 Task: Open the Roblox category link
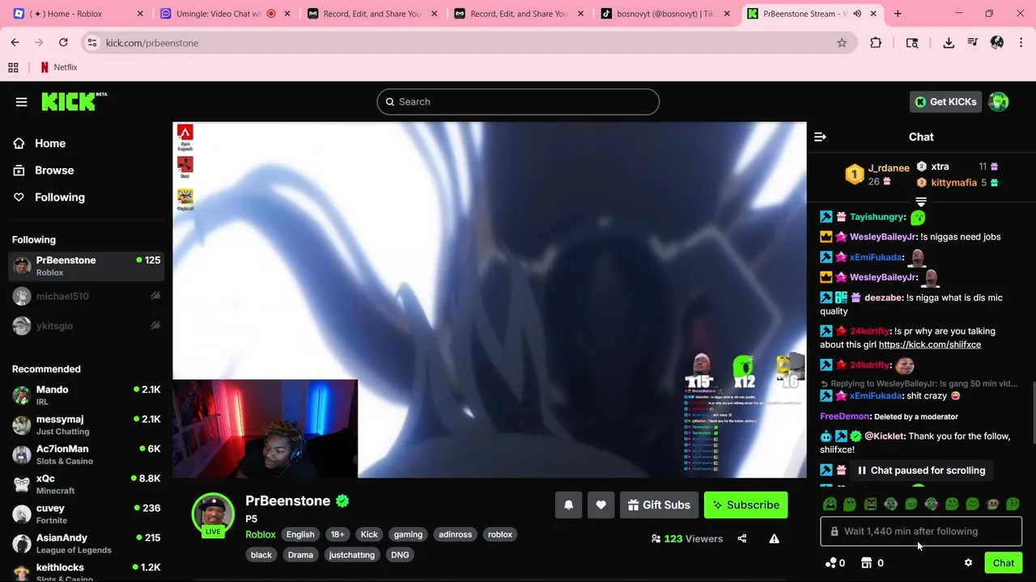261,534
